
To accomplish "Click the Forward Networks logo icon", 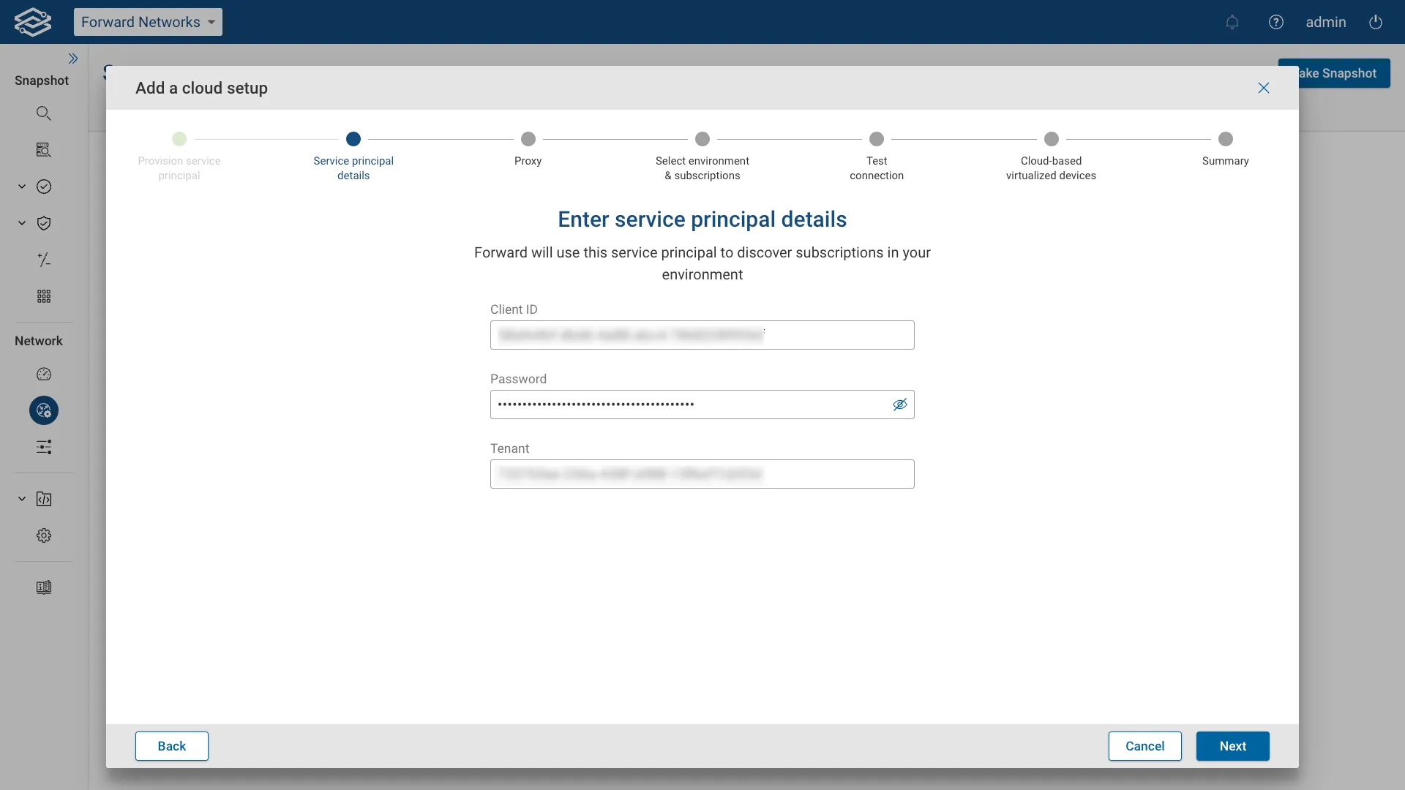I will tap(33, 22).
